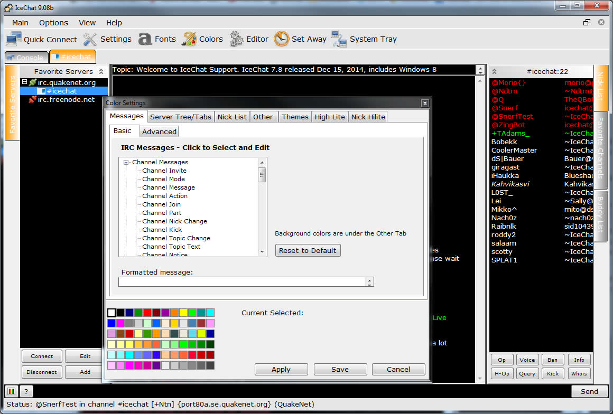The height and width of the screenshot is (414, 613).
Task: Open the Options menu
Action: pos(53,23)
